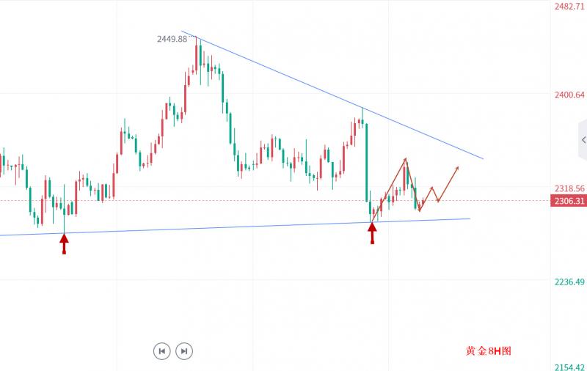Click the 2482.71 price axis label
The image size is (587, 371).
[568, 7]
